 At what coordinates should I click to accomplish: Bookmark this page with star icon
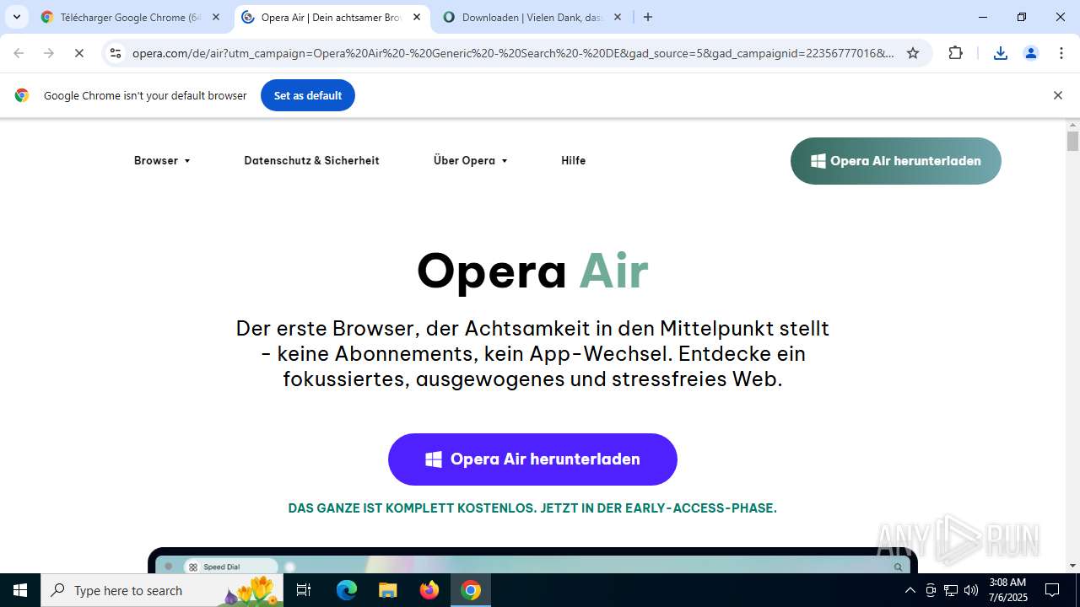point(913,53)
